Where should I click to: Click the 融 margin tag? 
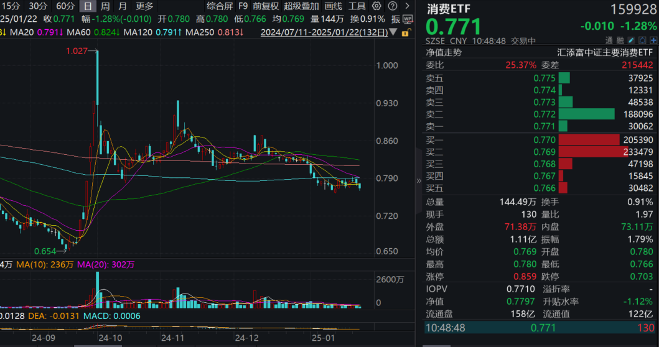click(620, 41)
